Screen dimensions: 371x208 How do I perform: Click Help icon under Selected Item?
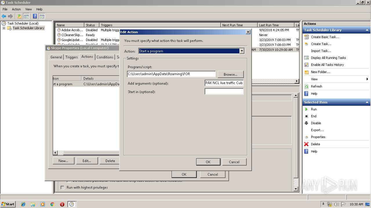coord(306,151)
